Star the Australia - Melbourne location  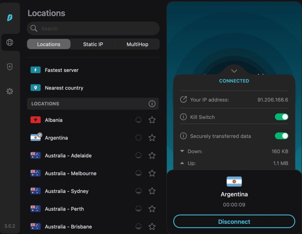point(152,173)
